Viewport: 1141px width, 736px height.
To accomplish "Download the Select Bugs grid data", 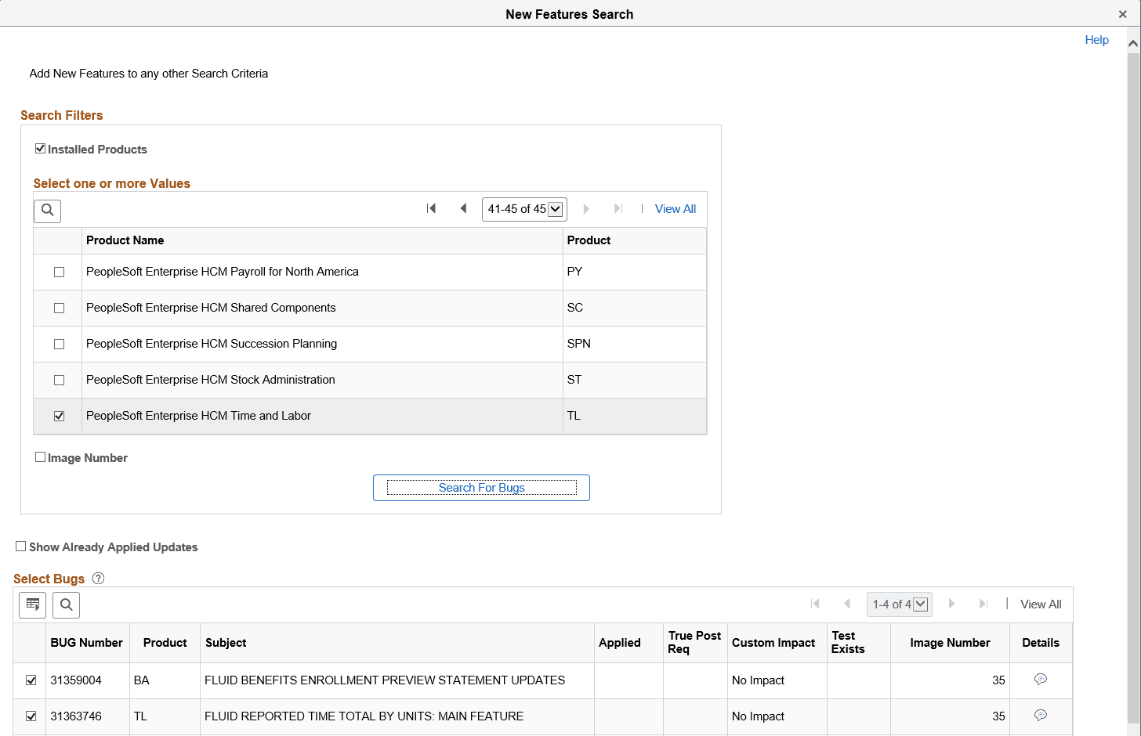I will (32, 604).
